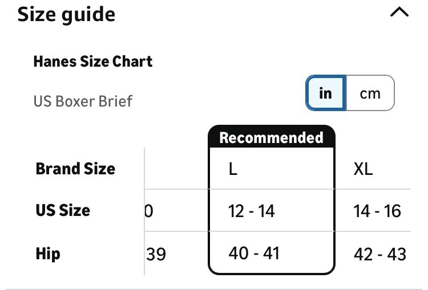Screen dimensions: 428x290
Task: Switch units to centimeters
Action: [370, 93]
